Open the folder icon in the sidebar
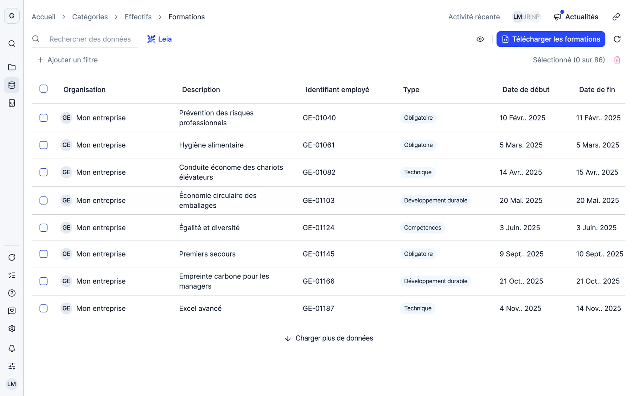The image size is (633, 396). tap(12, 67)
